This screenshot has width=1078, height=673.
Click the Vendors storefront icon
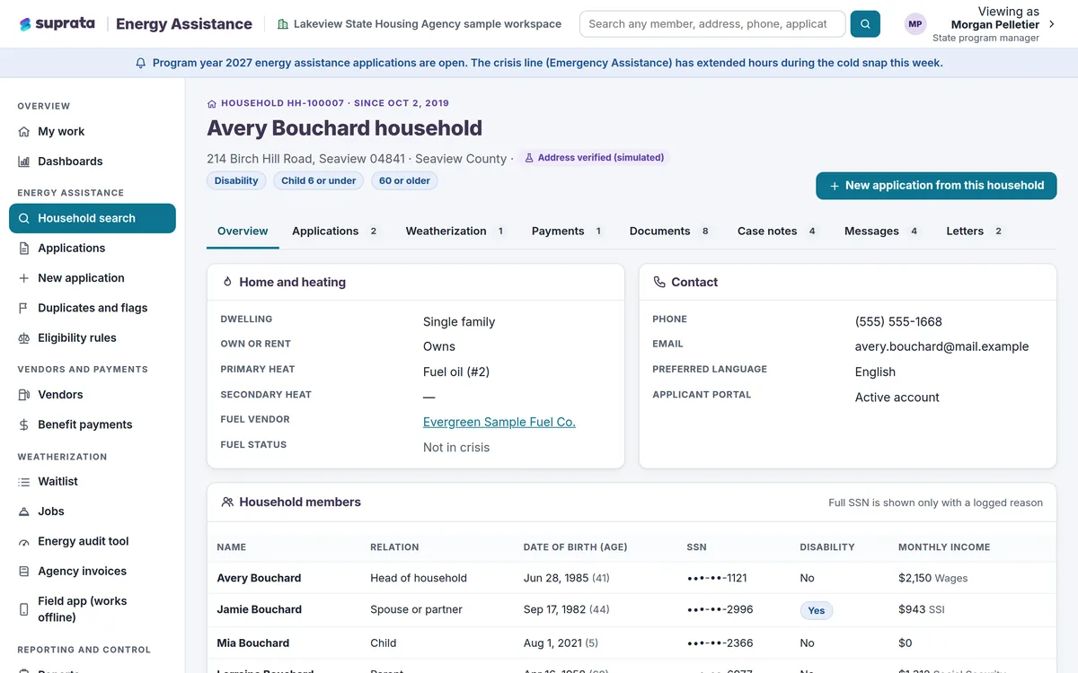click(24, 395)
